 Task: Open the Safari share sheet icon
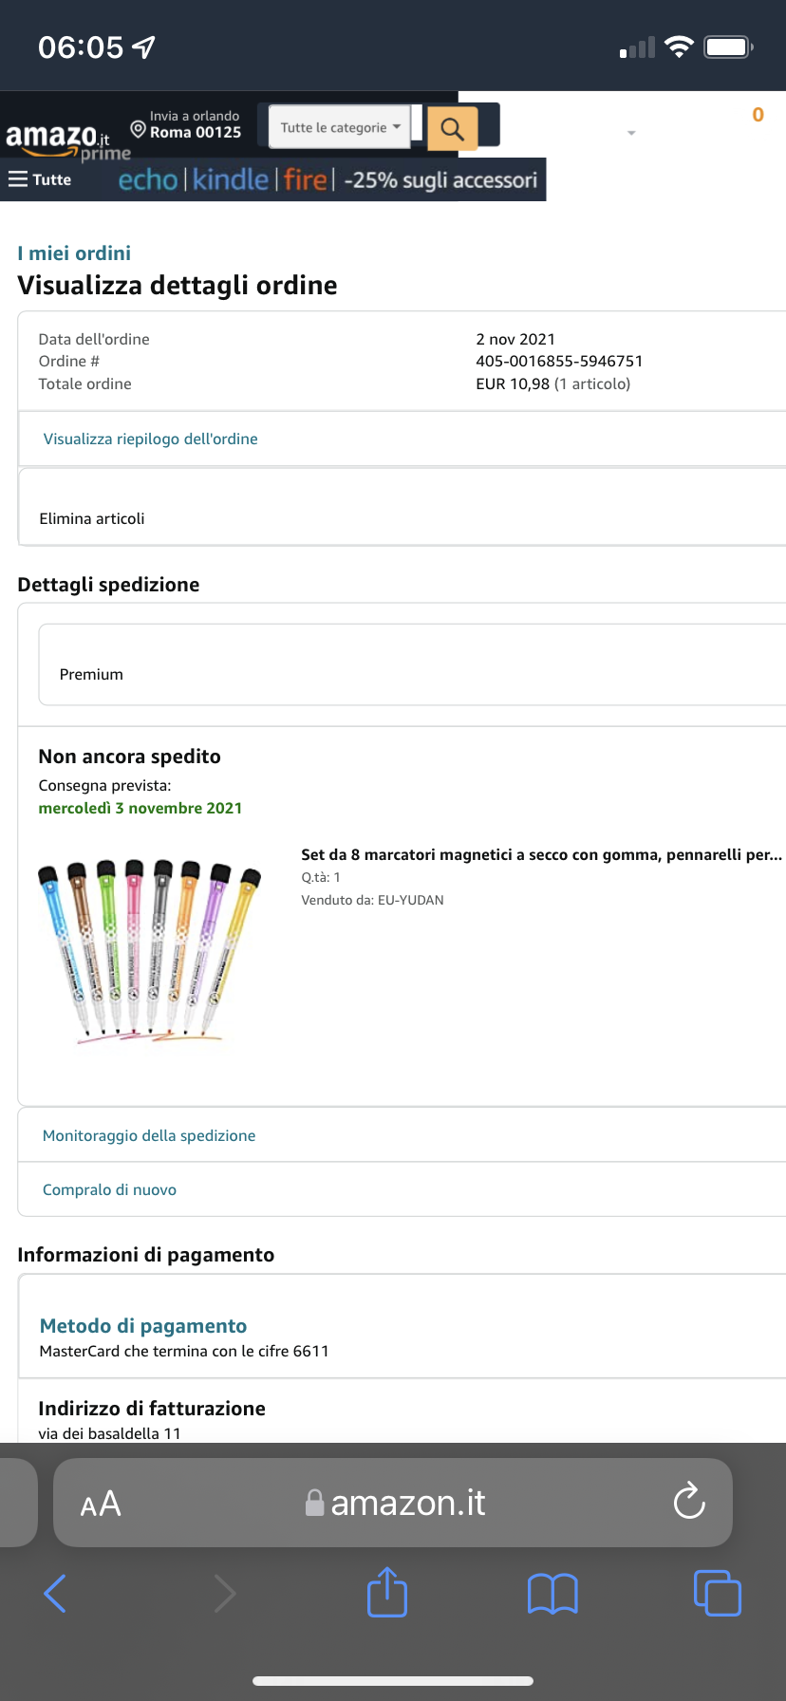[x=387, y=1592]
